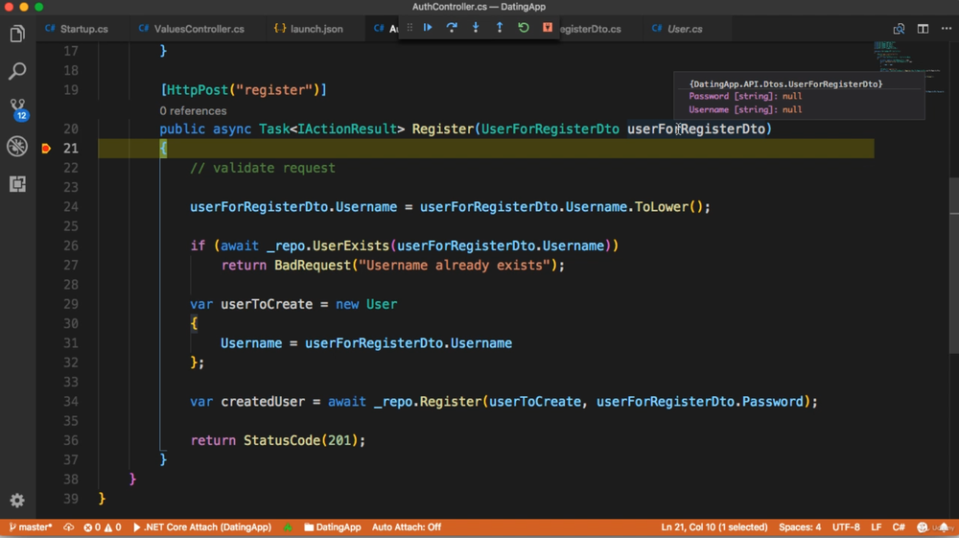Click .NET Core Attach (DatingApp) debug launcher

[201, 527]
